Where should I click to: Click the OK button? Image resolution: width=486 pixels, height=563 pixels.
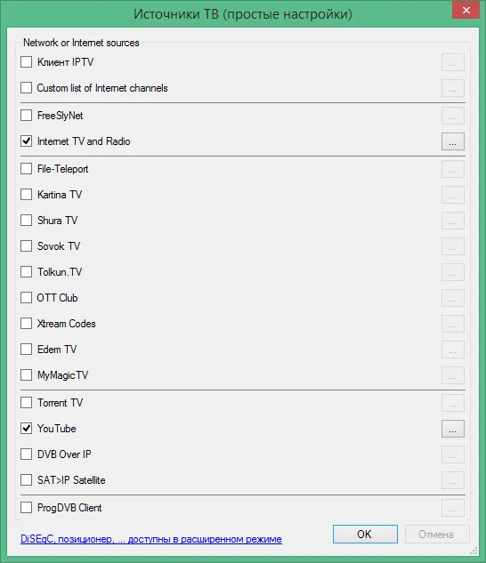pyautogui.click(x=365, y=535)
